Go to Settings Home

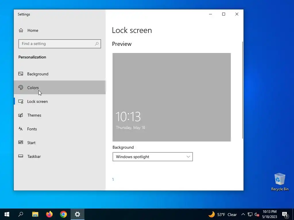click(60, 30)
